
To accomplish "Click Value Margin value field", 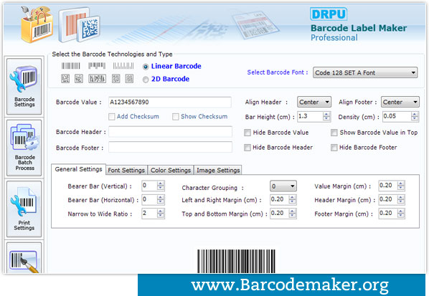I will (x=388, y=186).
